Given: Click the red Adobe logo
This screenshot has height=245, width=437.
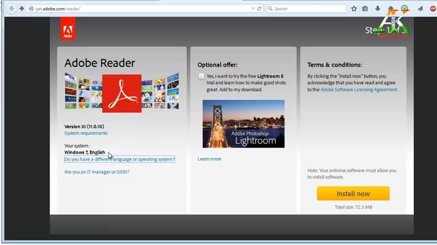Looking at the screenshot, I should [x=68, y=29].
